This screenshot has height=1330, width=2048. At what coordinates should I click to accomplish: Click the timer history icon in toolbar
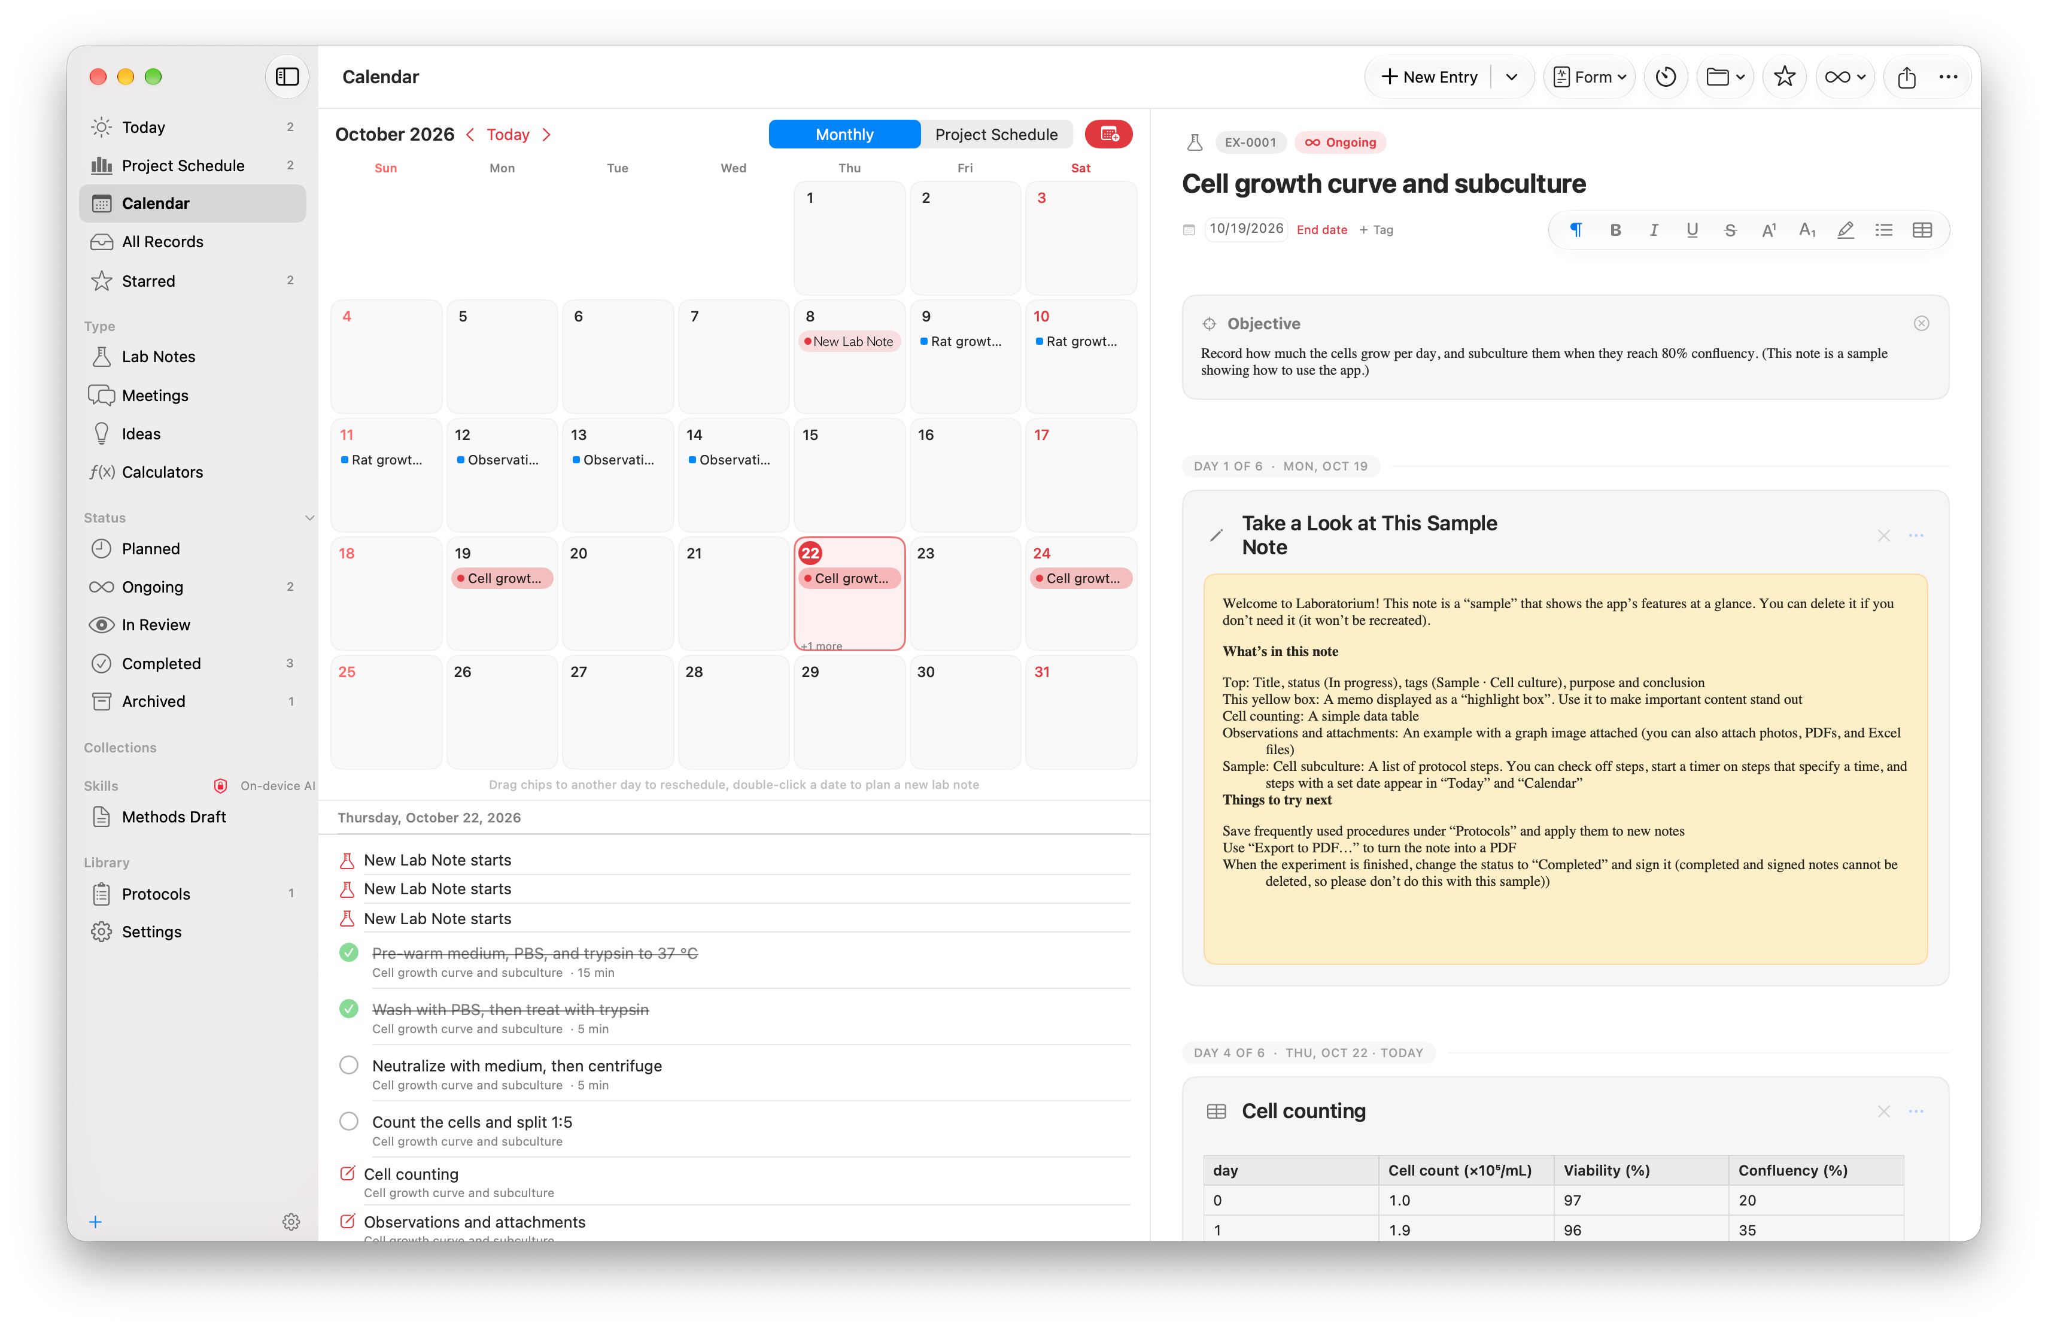click(1665, 77)
